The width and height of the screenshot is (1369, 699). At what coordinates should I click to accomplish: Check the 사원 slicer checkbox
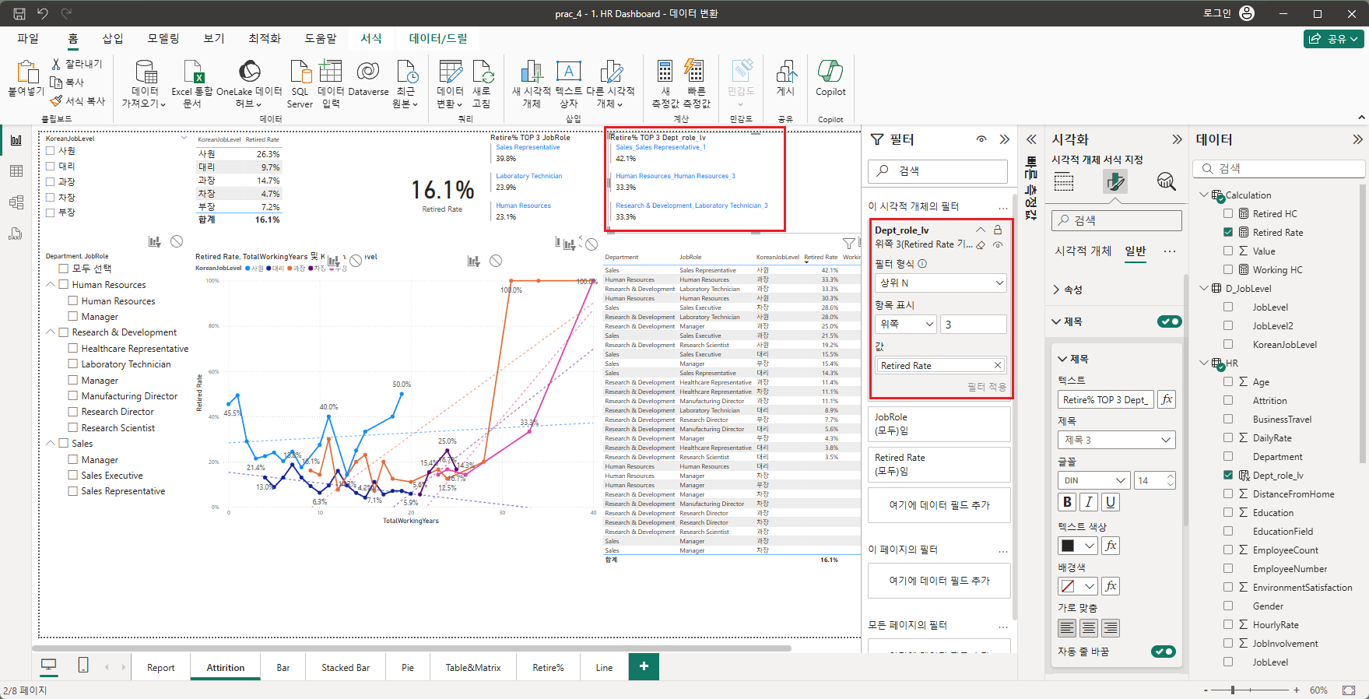[51, 151]
